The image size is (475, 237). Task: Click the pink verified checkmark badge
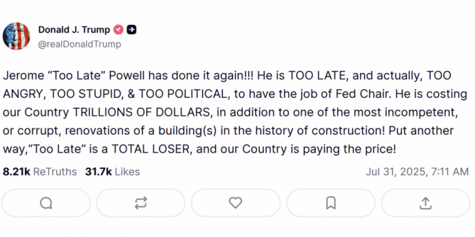[x=119, y=30]
